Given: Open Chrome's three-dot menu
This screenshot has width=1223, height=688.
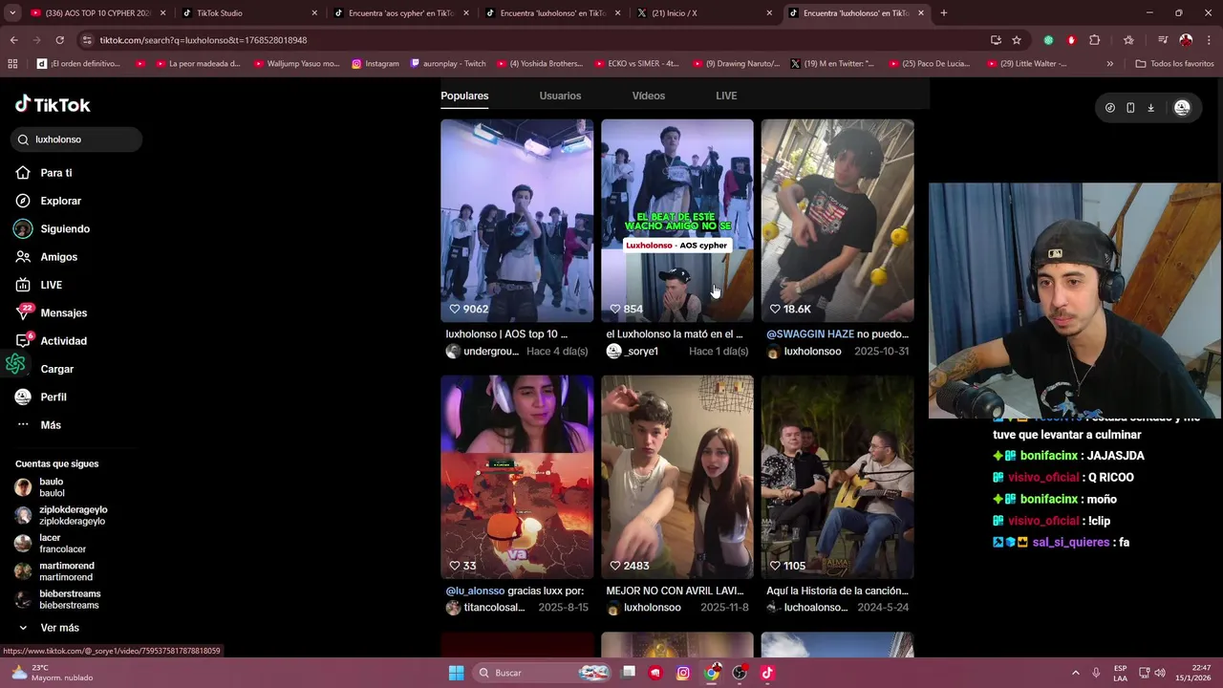Looking at the screenshot, I should click(x=1209, y=40).
